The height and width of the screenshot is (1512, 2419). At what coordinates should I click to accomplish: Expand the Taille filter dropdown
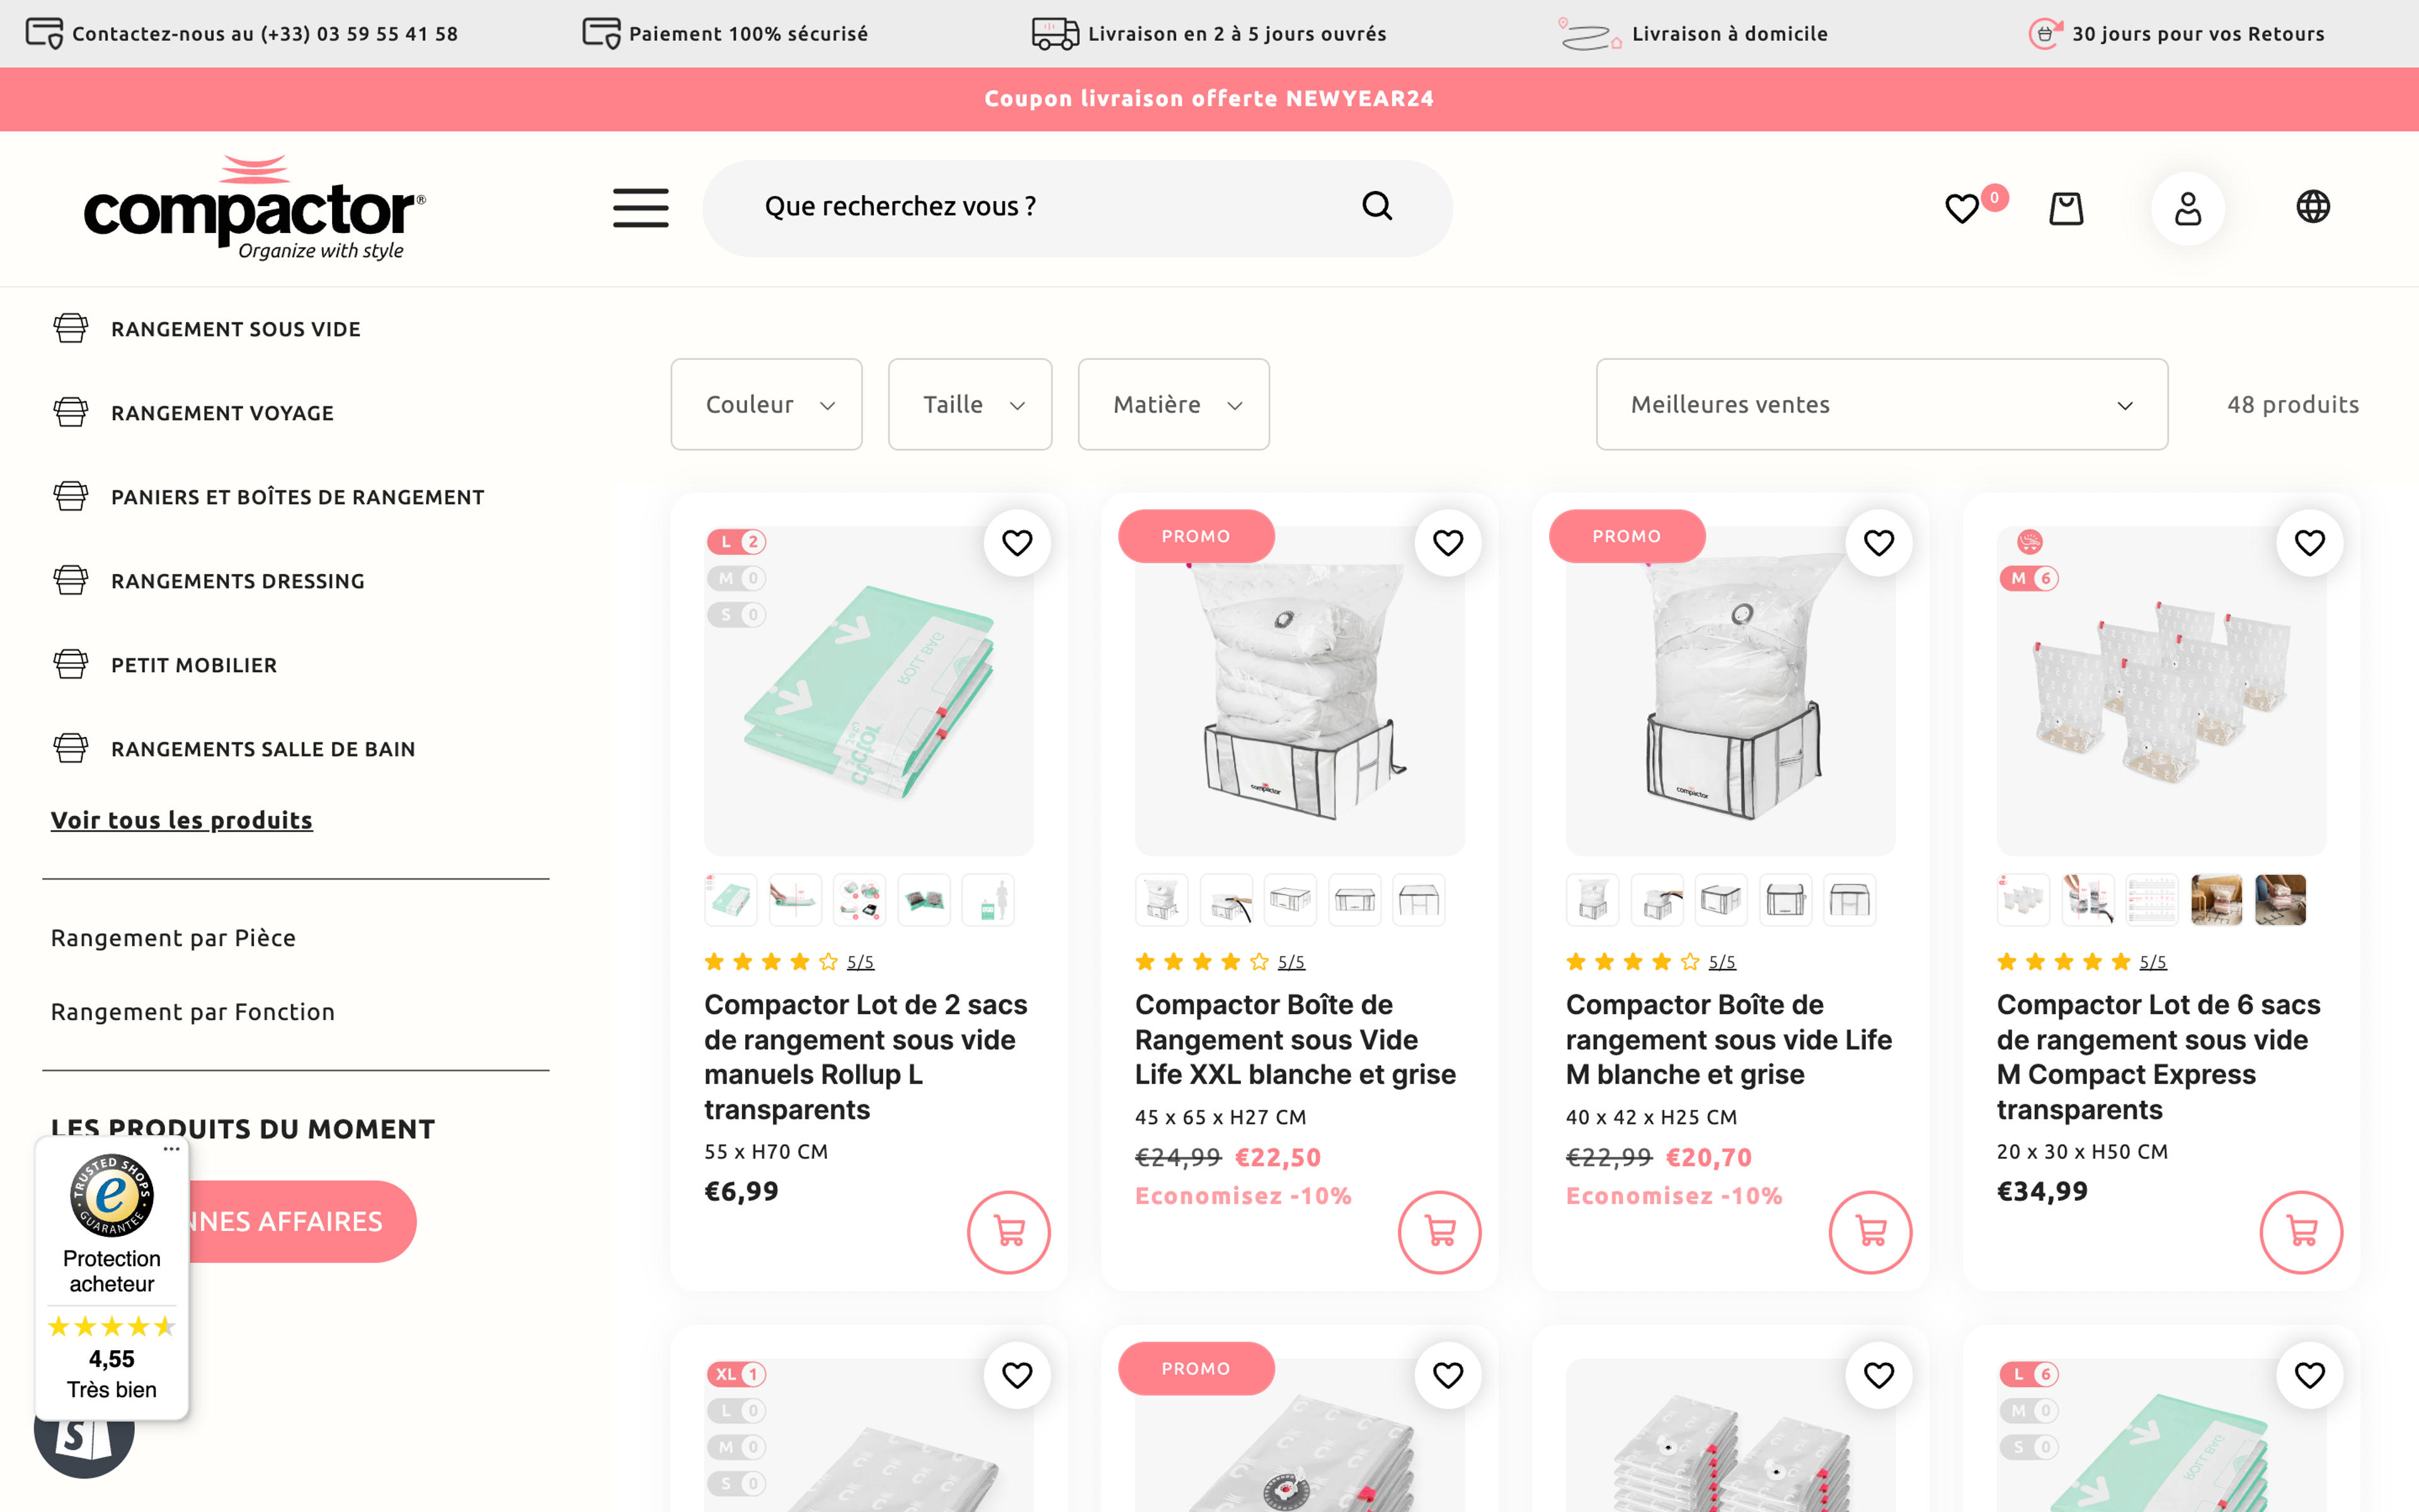[969, 404]
